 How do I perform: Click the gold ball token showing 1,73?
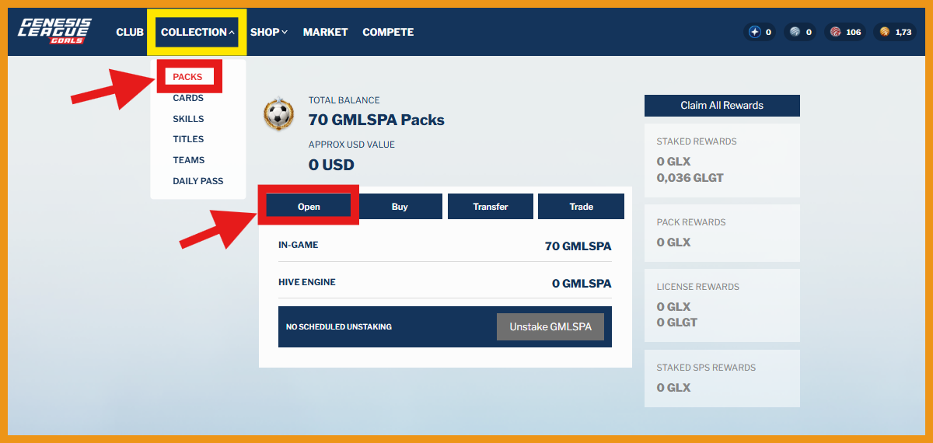pyautogui.click(x=885, y=32)
